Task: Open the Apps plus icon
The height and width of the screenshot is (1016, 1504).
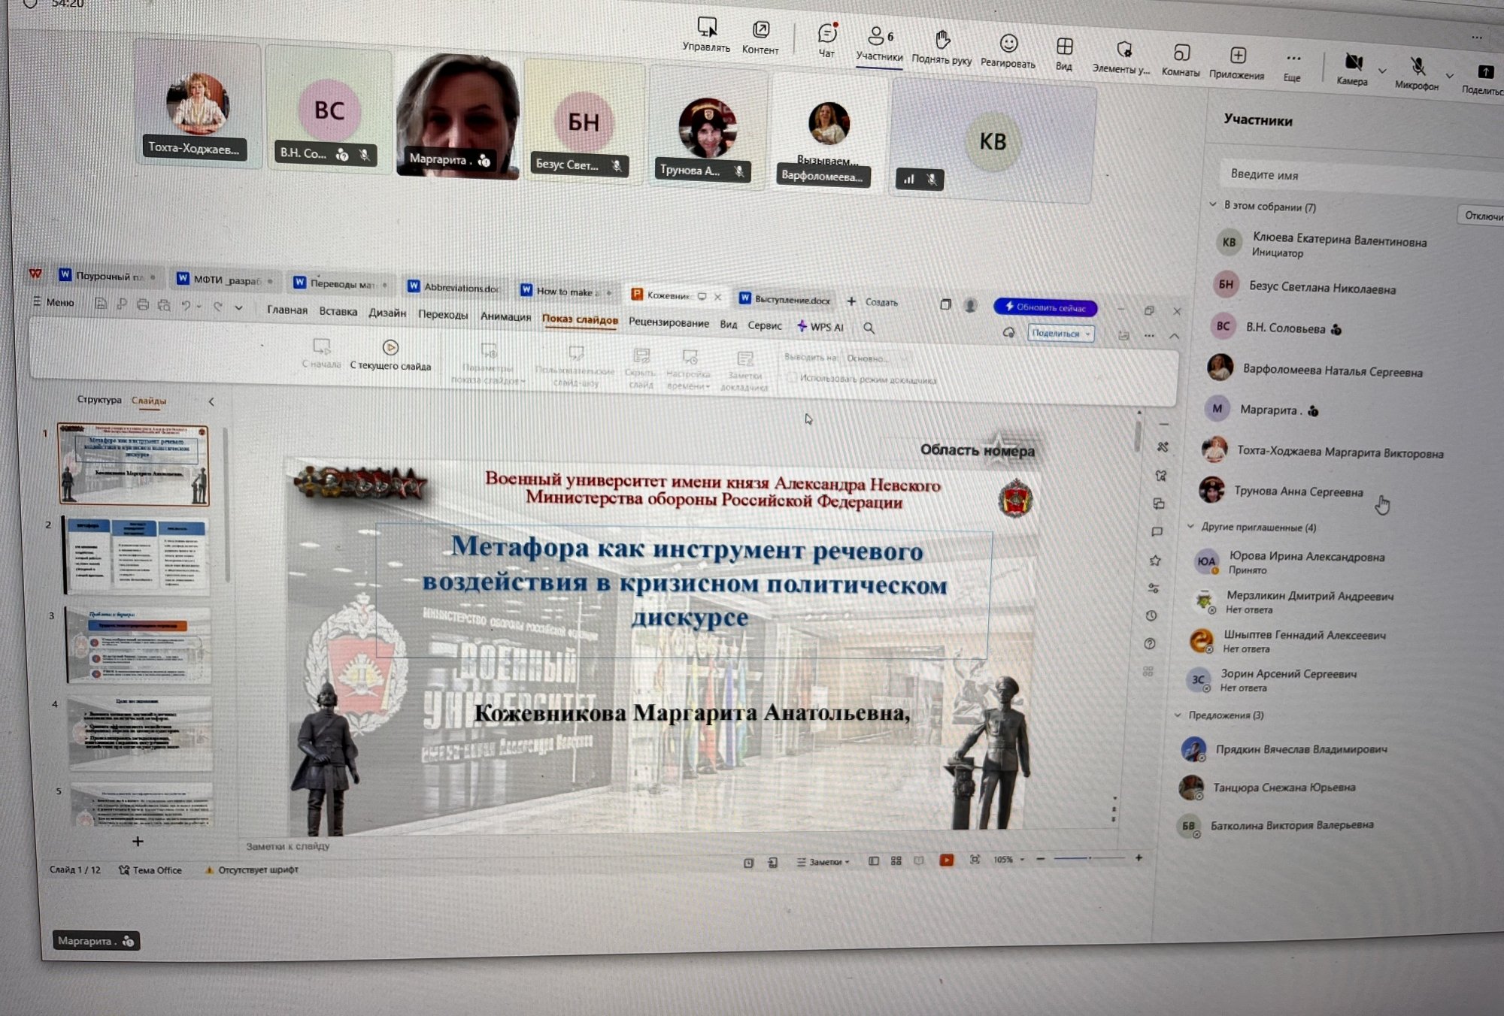Action: (1238, 56)
